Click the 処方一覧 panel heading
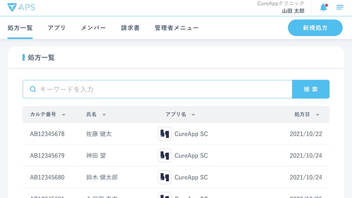Image resolution: width=352 pixels, height=198 pixels. point(41,58)
